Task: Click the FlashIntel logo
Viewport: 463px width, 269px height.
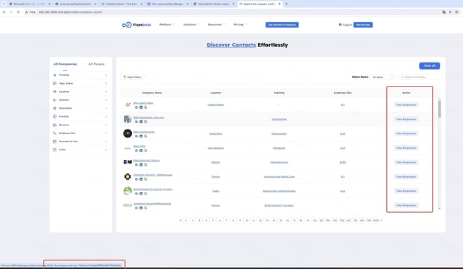Action: [x=137, y=25]
